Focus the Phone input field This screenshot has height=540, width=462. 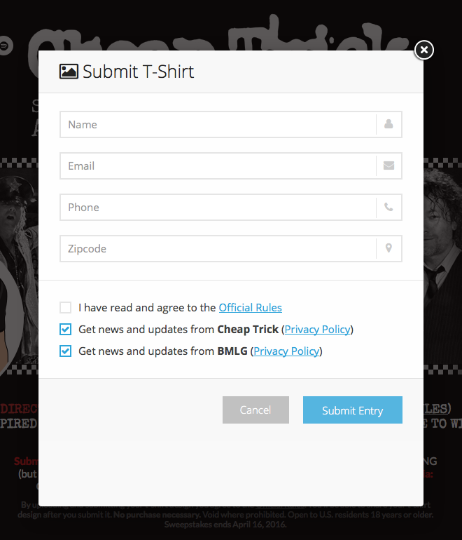tap(218, 207)
